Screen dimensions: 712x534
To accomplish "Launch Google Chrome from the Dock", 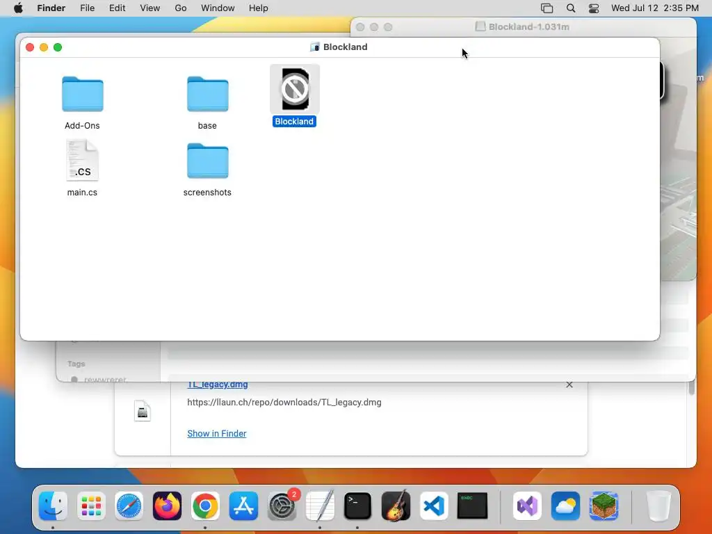I will (205, 505).
